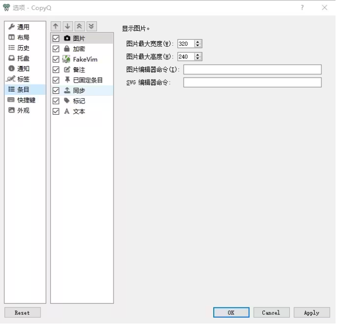Move selected plugin to bottom button
This screenshot has width=337, height=325.
(x=92, y=26)
